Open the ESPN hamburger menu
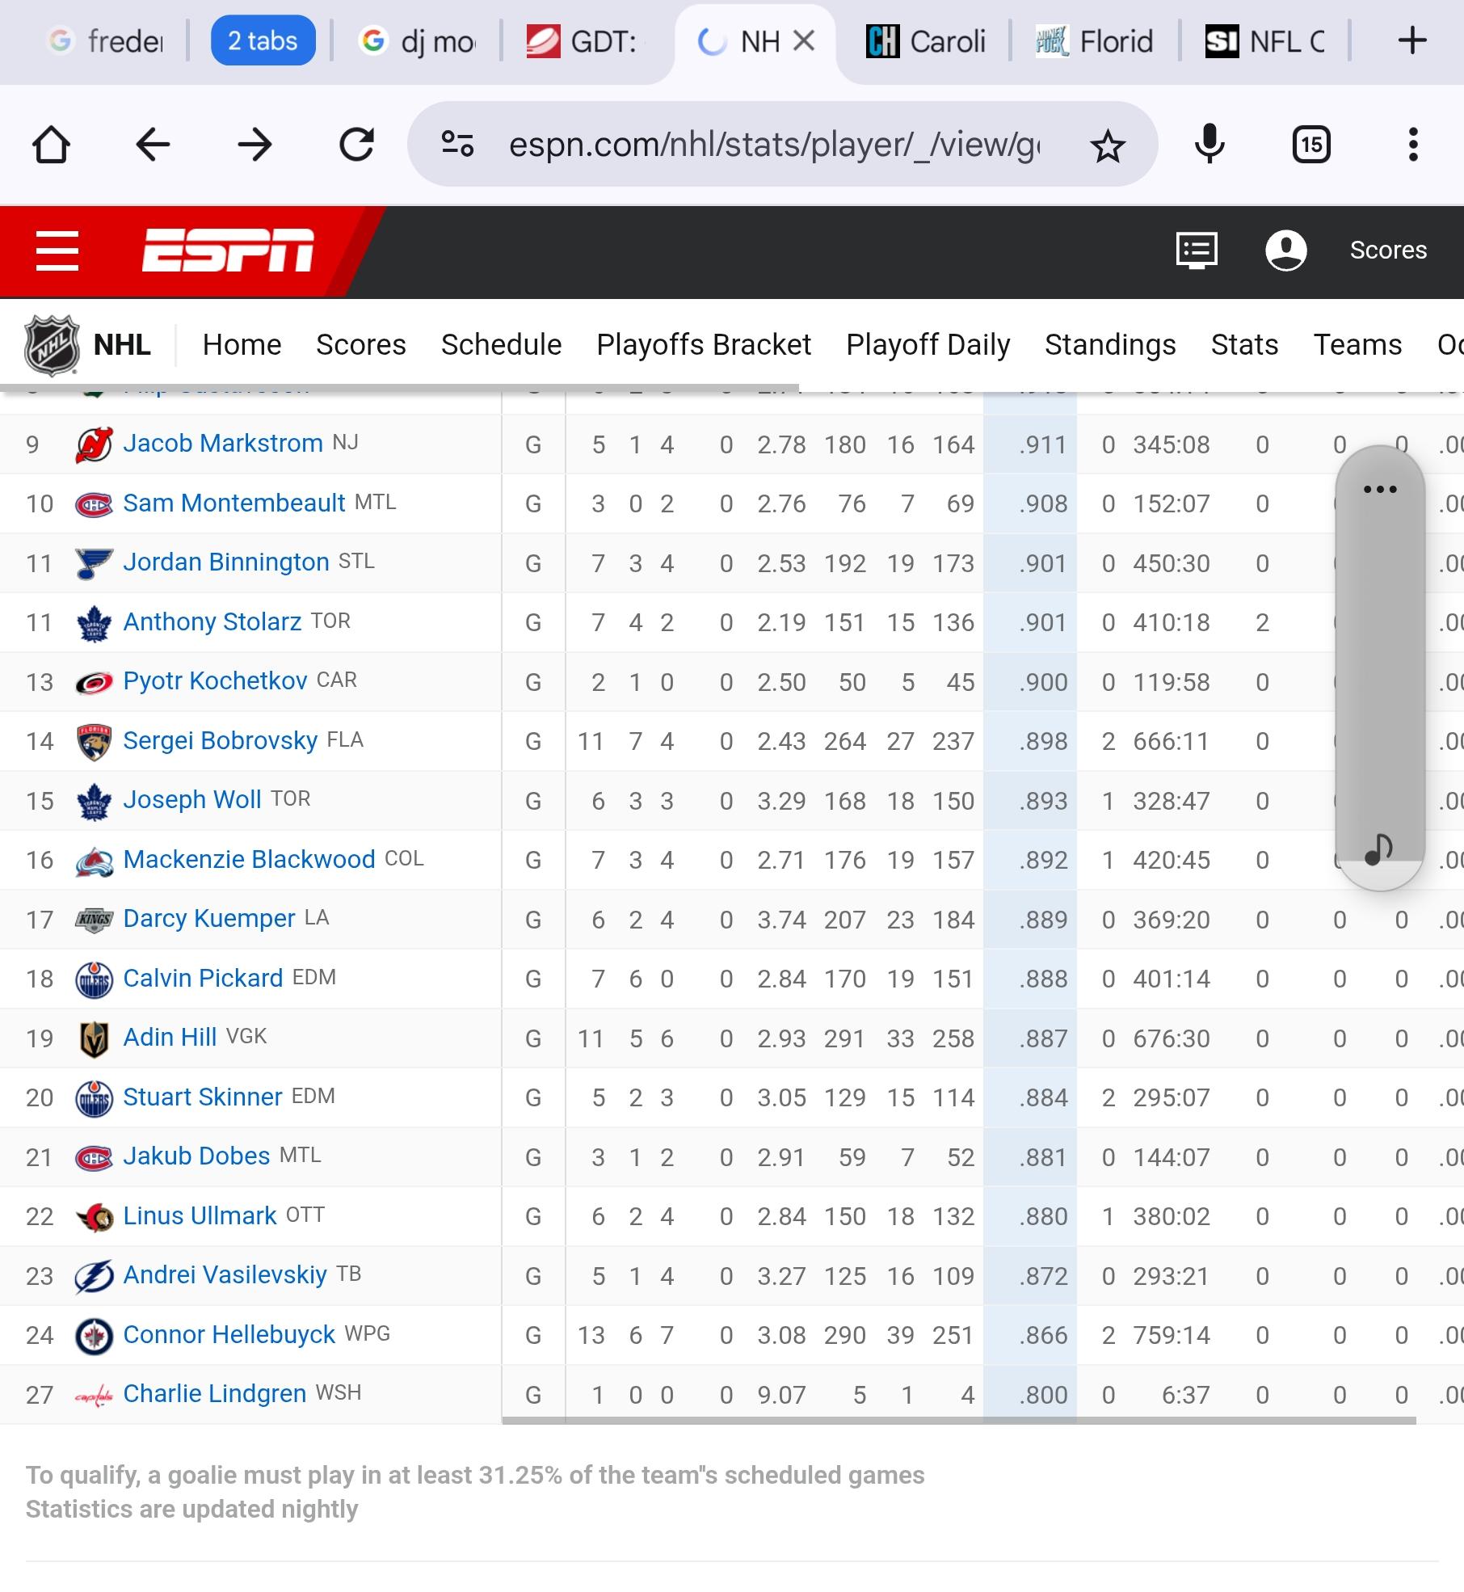Screen dimensions: 1464x1592 click(57, 250)
